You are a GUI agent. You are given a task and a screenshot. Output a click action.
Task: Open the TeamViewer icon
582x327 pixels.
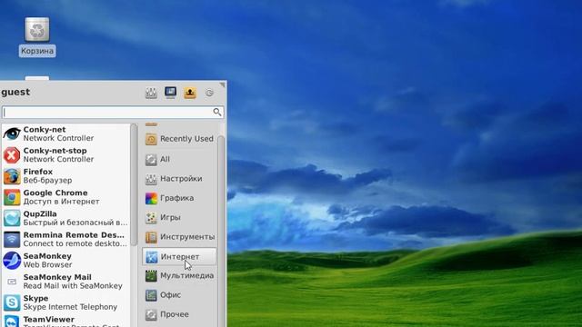pos(12,321)
